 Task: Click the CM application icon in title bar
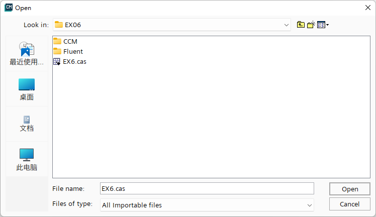coord(9,7)
